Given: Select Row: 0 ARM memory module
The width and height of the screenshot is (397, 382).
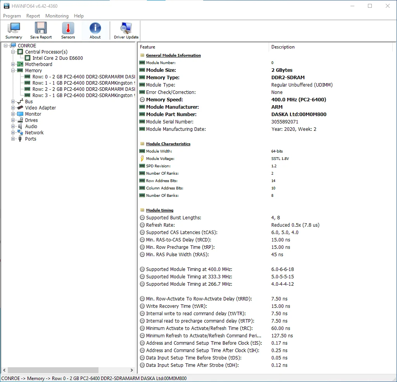Looking at the screenshot, I should tap(84, 77).
